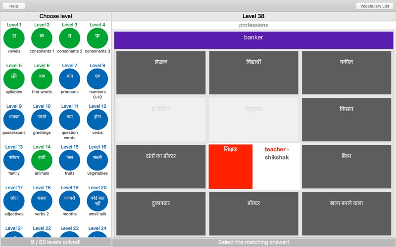The width and height of the screenshot is (396, 247).
Task: Open Level 6 first words circle
Action: point(42,79)
